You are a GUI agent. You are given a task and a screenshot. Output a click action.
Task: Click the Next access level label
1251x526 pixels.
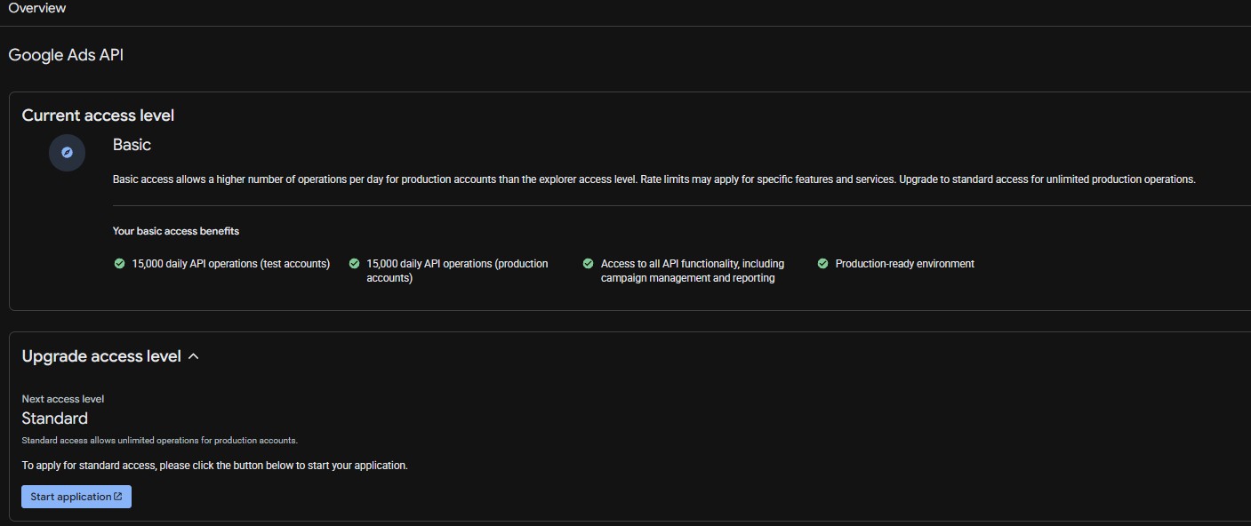[x=63, y=399]
